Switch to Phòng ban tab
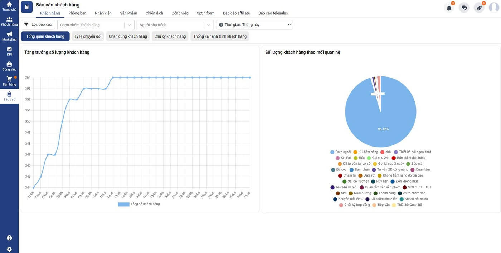 (x=77, y=13)
